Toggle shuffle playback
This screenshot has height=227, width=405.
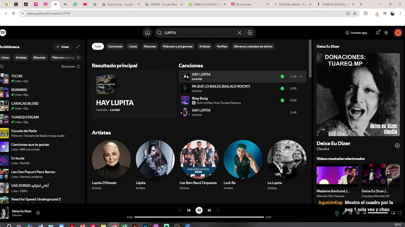180,210
